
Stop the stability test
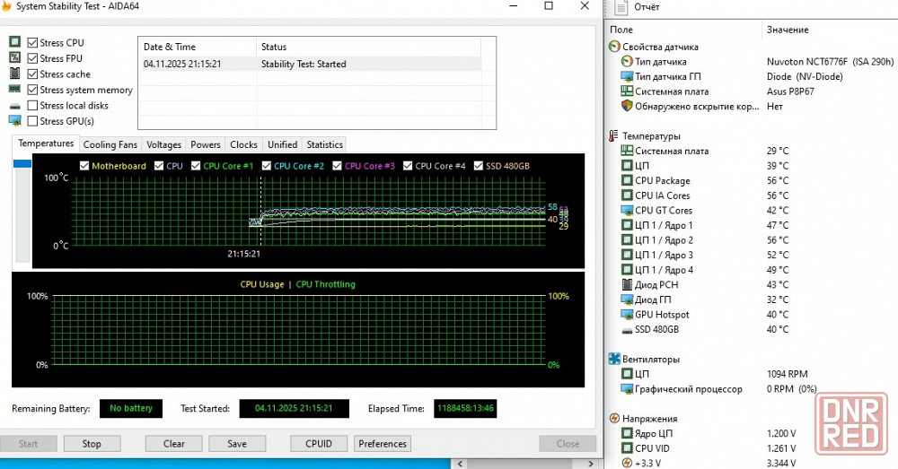point(92,444)
